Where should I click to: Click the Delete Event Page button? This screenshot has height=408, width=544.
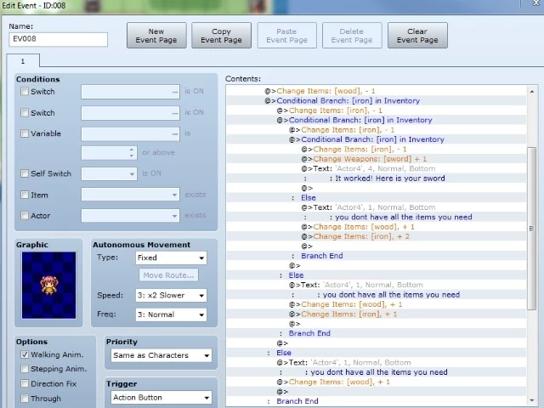click(352, 36)
